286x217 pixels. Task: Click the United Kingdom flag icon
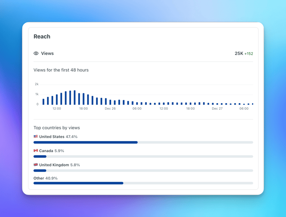pos(36,164)
